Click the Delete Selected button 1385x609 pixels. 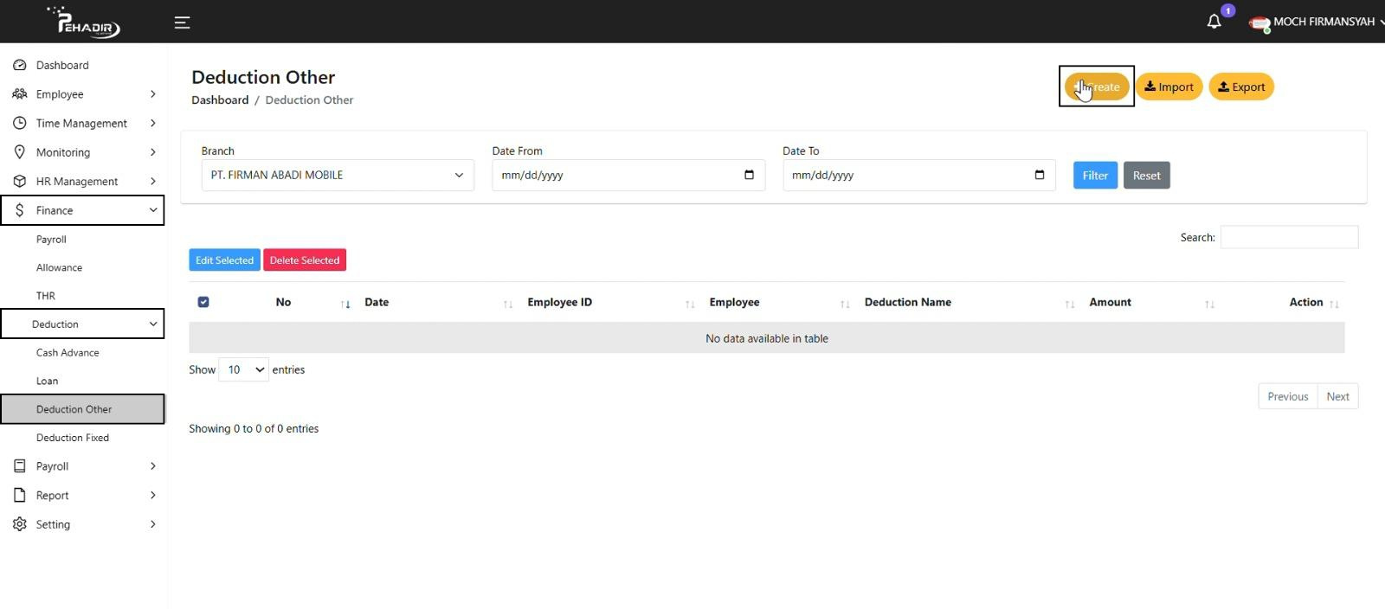point(304,260)
